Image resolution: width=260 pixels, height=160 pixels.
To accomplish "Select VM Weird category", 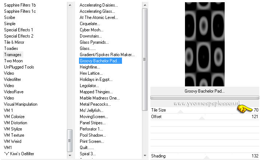I will [13, 141].
